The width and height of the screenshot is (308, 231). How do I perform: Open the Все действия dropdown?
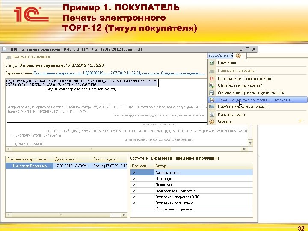pos(220,56)
